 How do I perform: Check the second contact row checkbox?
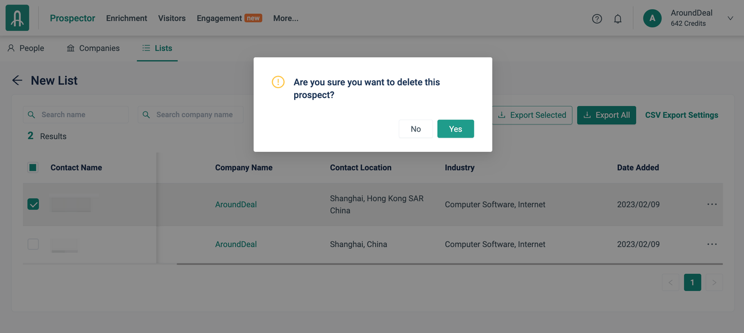coord(33,244)
